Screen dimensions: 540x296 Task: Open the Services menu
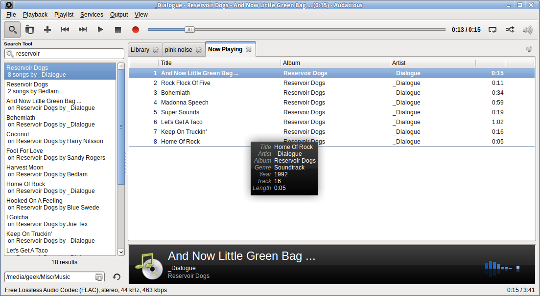pos(92,15)
